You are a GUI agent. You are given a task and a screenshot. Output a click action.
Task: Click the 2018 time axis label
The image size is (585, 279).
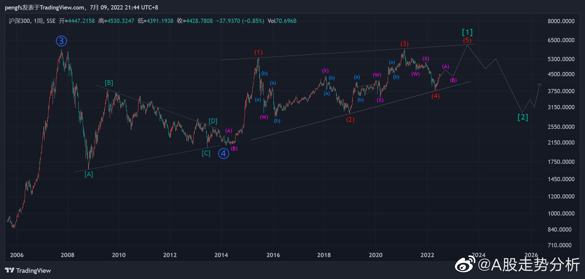[x=324, y=255]
